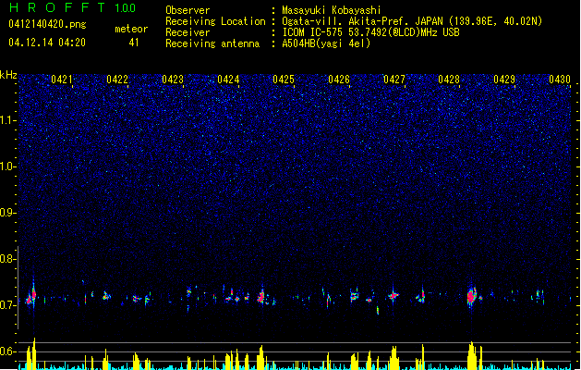Click the 0.8 kHz axis label

(x=8, y=259)
